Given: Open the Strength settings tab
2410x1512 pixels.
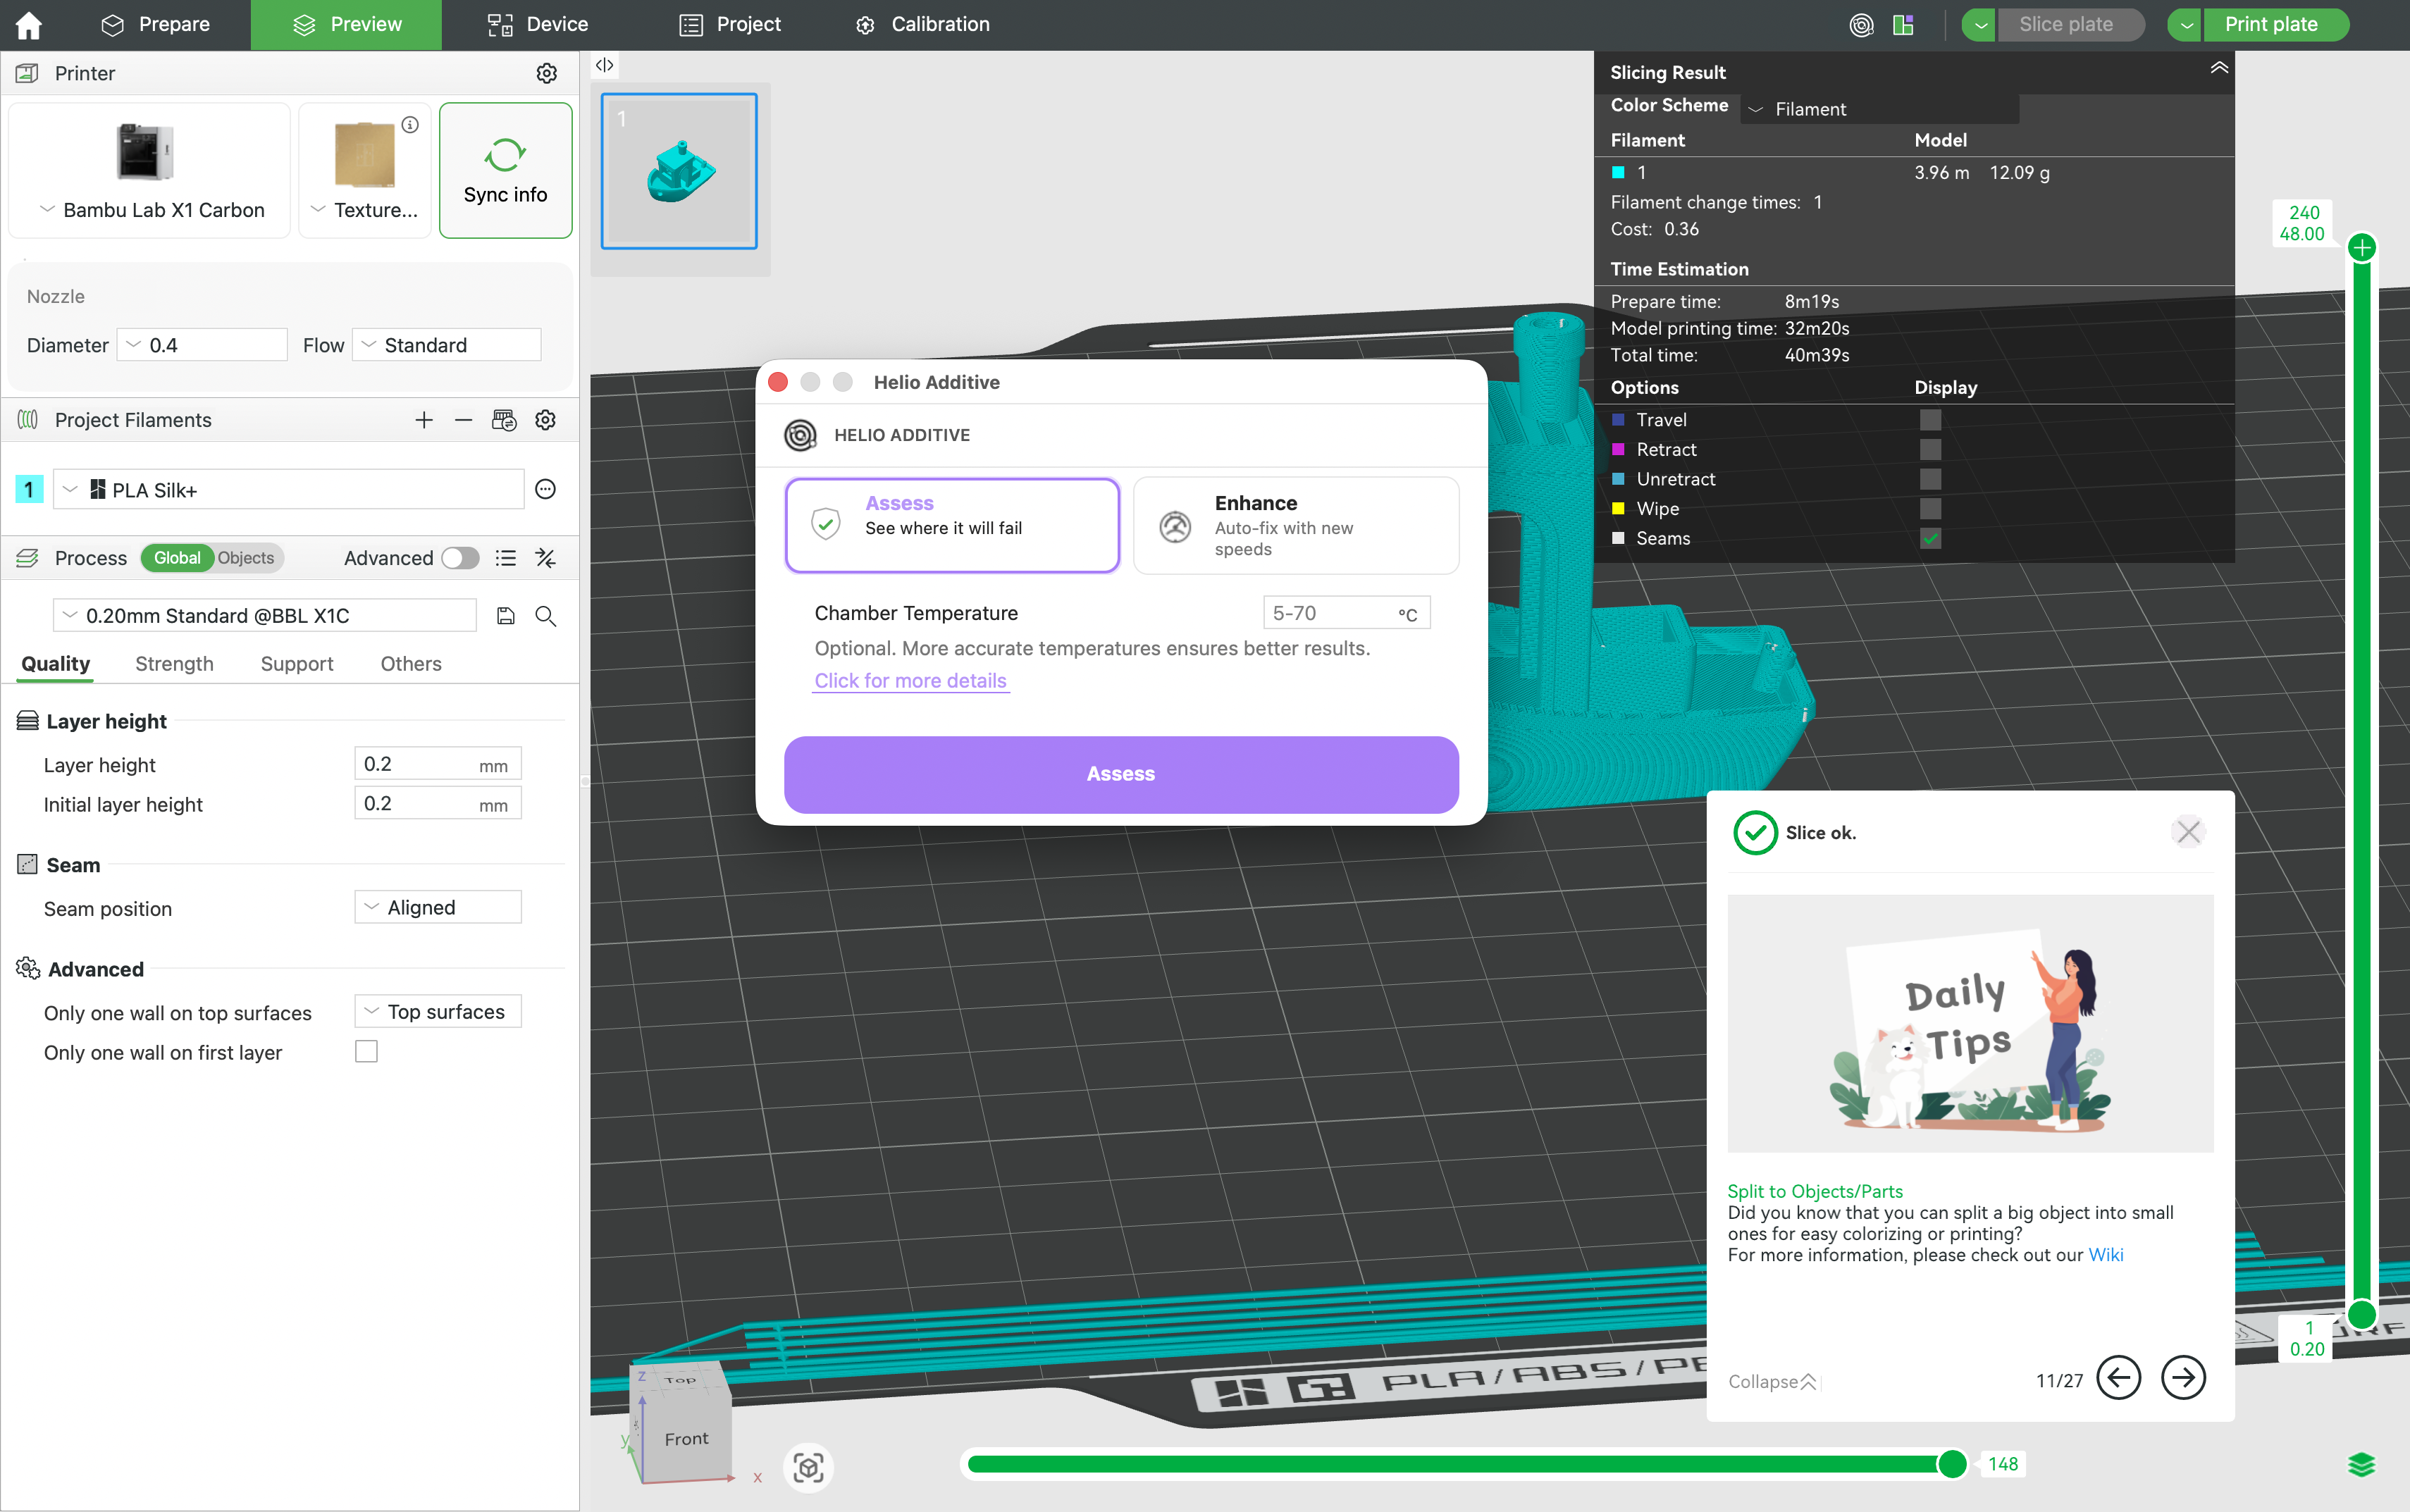Looking at the screenshot, I should click(x=174, y=663).
